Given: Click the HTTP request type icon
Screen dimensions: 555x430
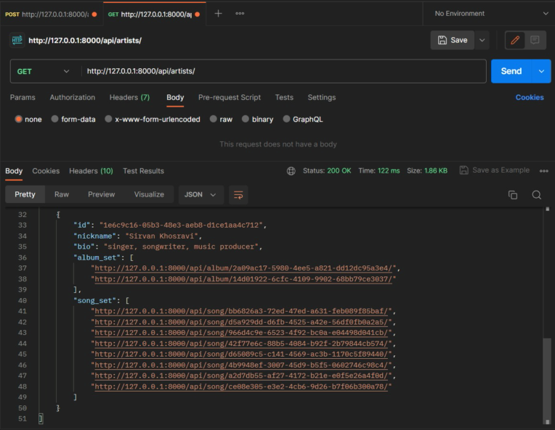Looking at the screenshot, I should click(17, 40).
